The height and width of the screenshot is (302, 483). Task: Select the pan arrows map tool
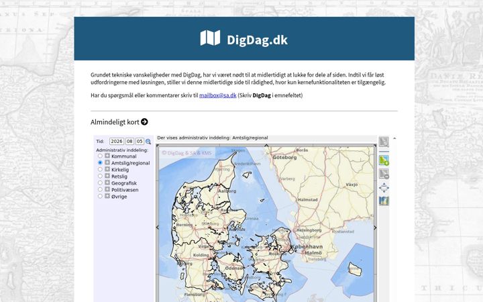coord(384,187)
